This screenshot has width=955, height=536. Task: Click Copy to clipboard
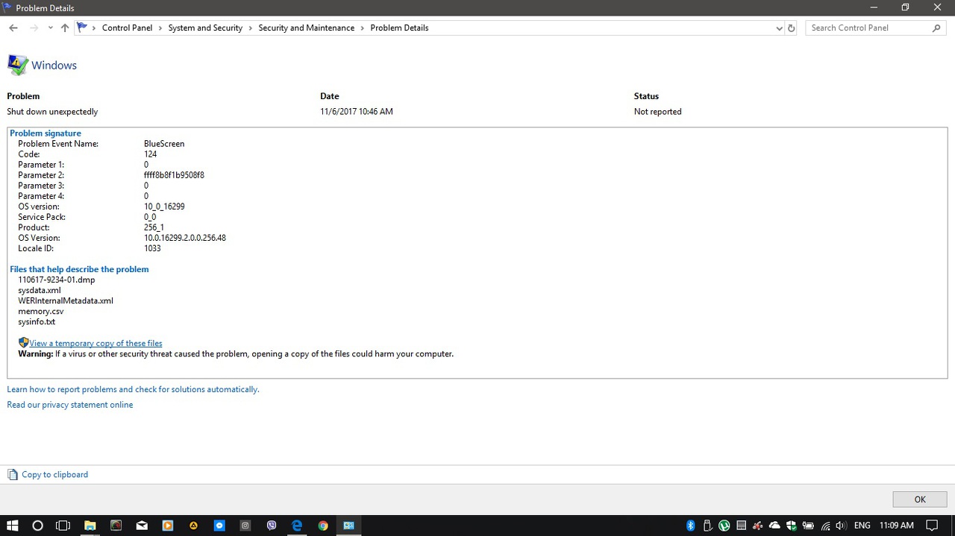pos(54,474)
